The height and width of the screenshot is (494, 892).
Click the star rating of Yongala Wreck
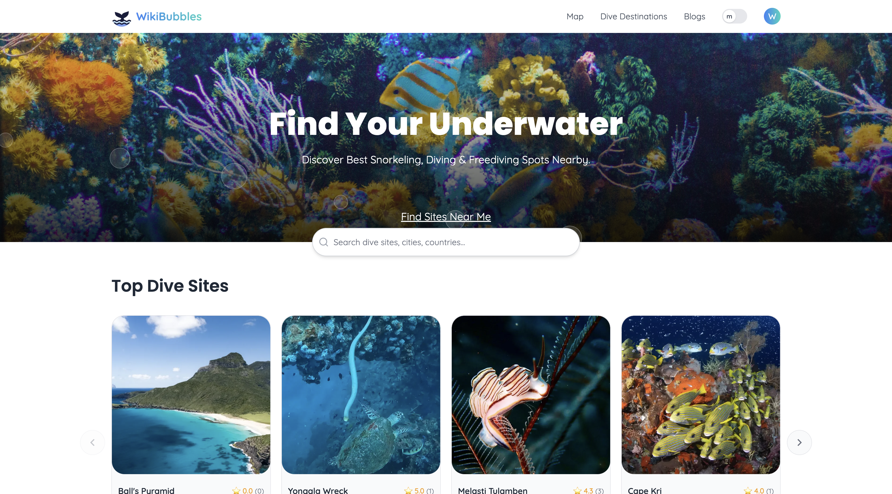419,490
